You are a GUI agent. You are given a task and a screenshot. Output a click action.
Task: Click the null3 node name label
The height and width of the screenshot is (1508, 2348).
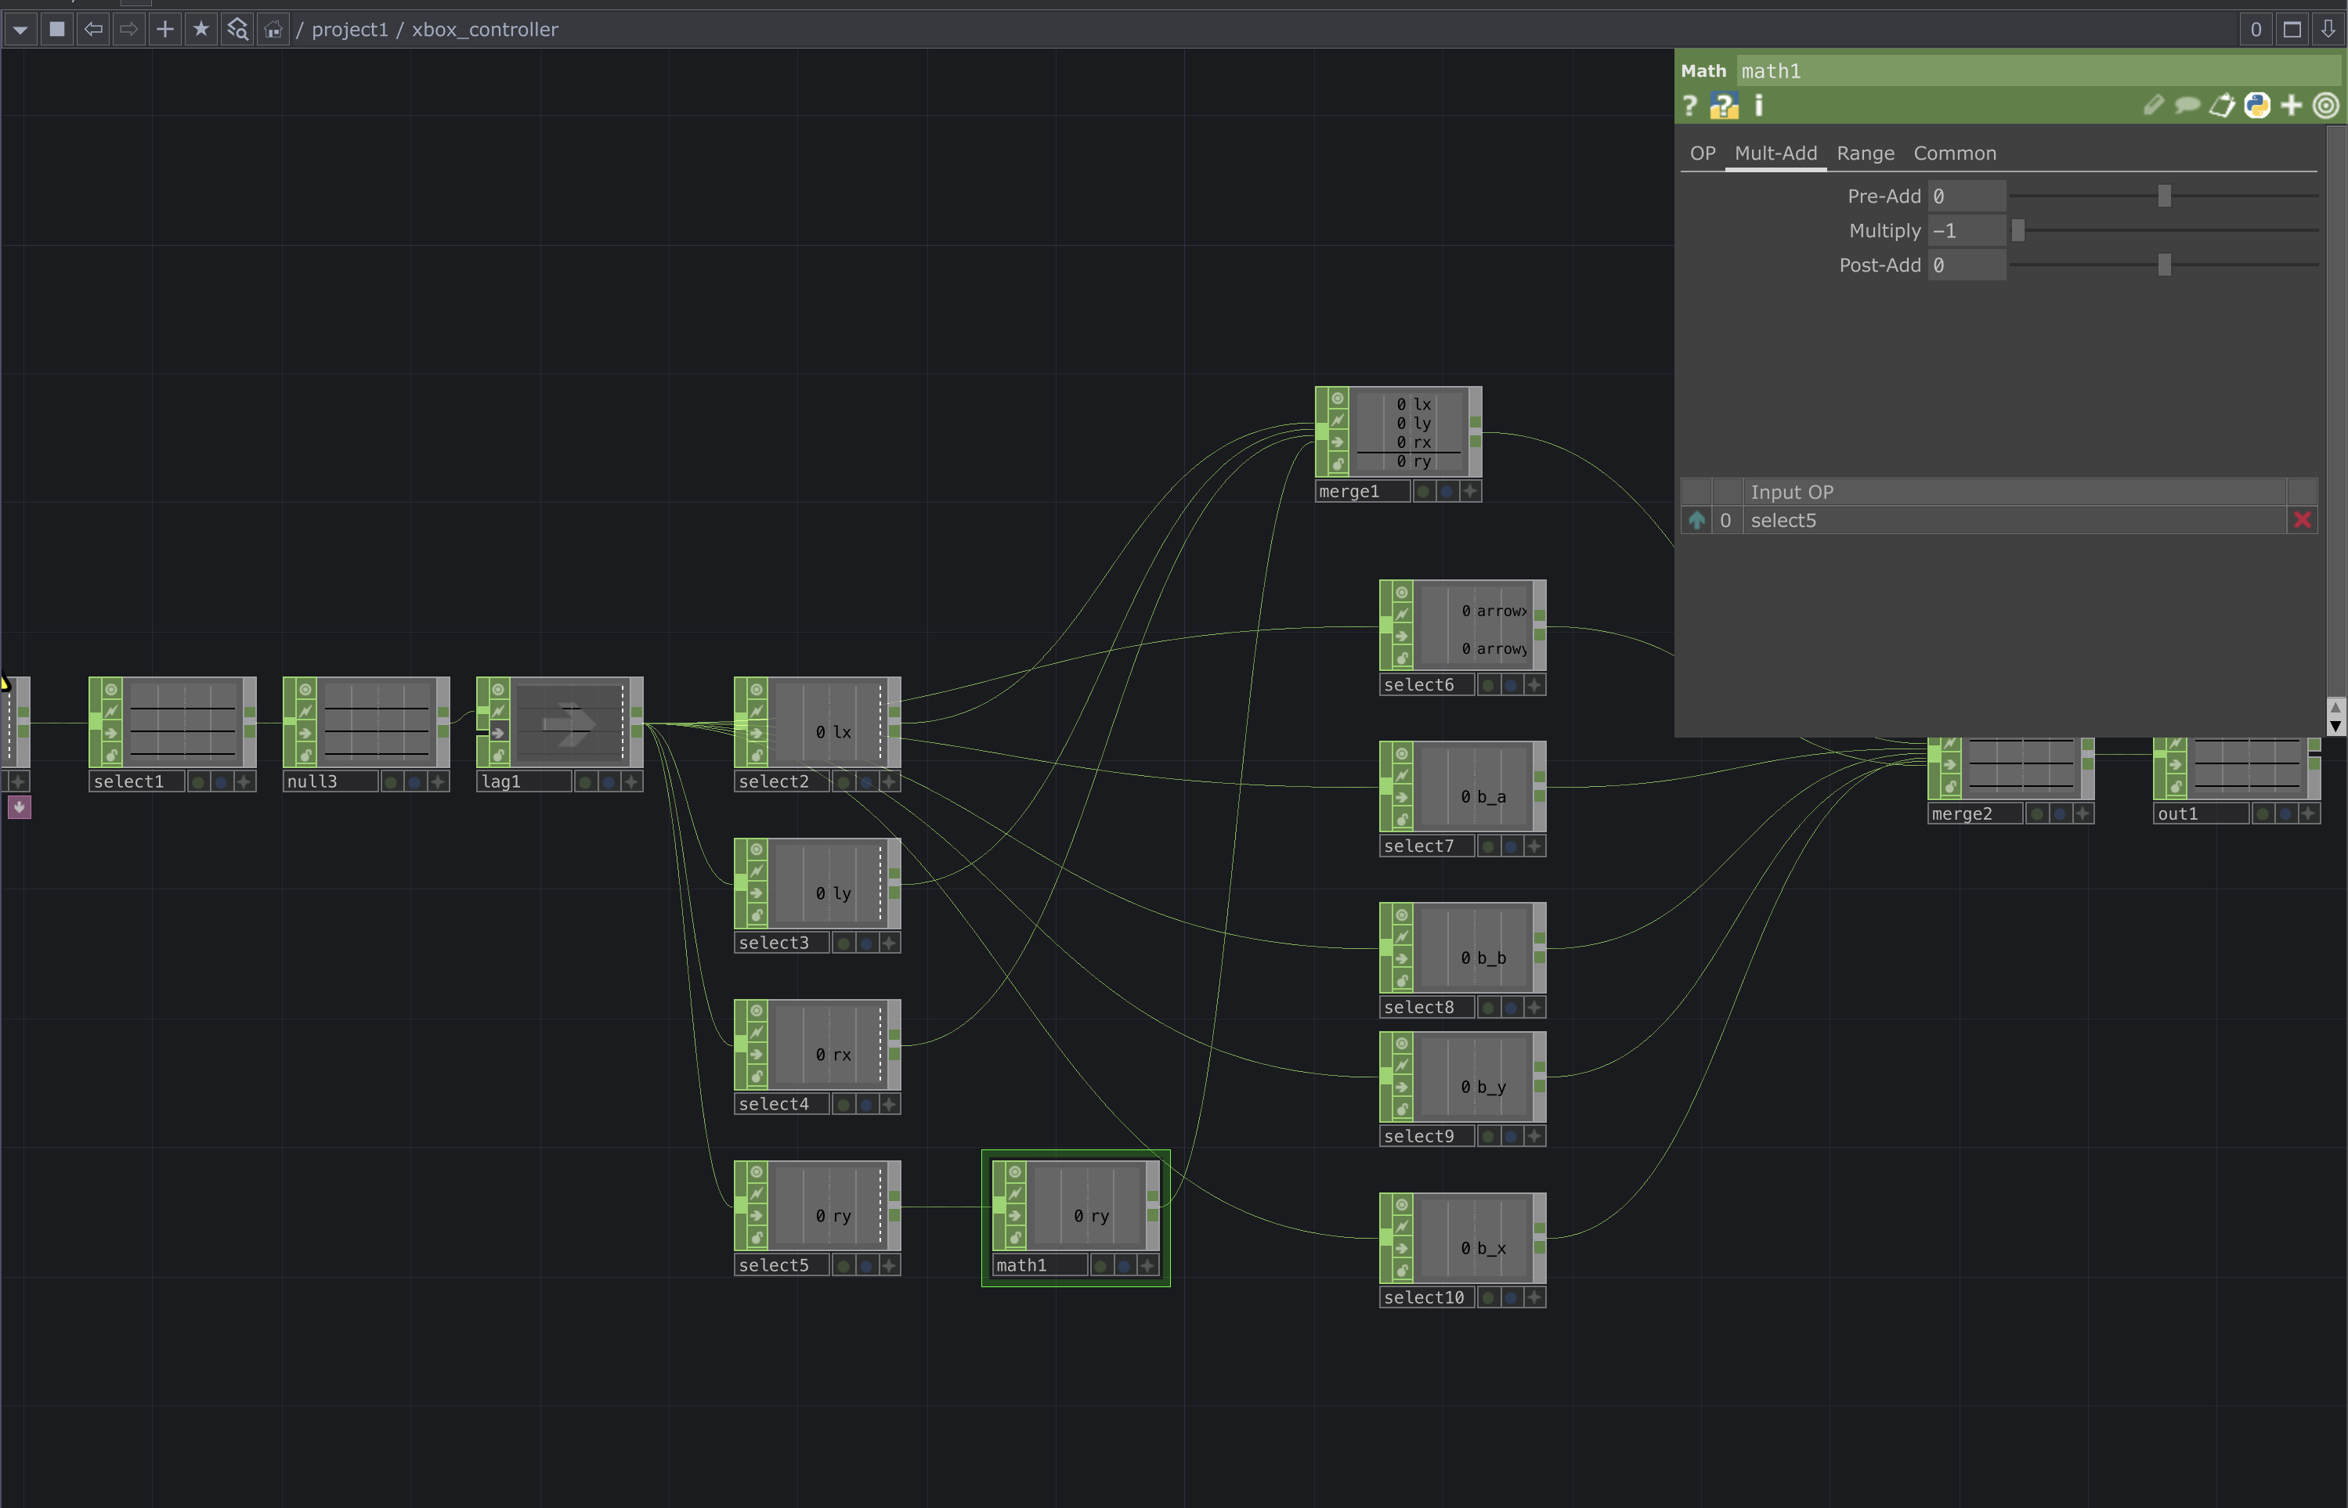329,781
